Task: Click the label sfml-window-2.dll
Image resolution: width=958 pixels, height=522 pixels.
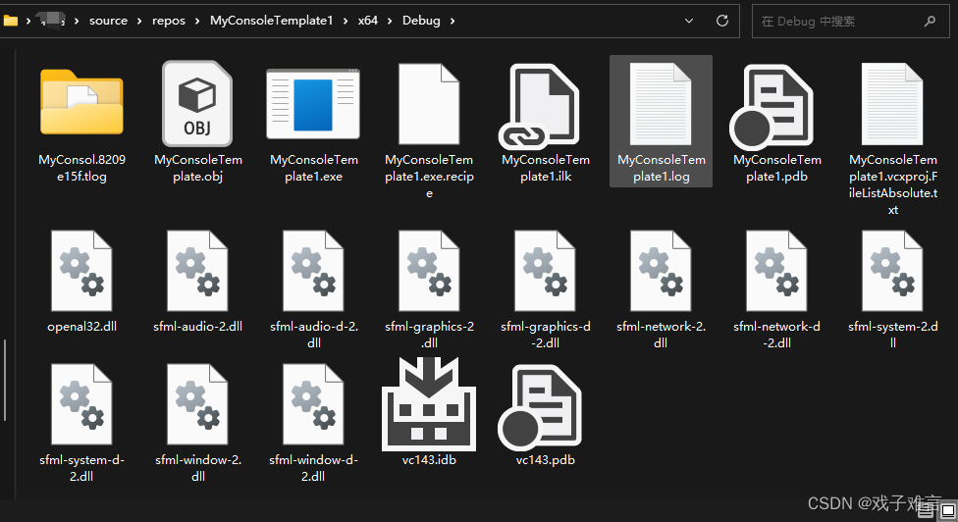Action: click(x=198, y=468)
